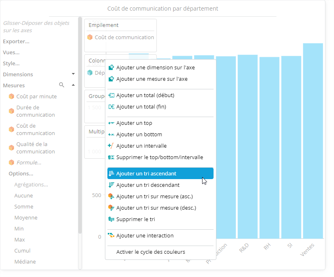Click the add total (début) icon

click(111, 95)
